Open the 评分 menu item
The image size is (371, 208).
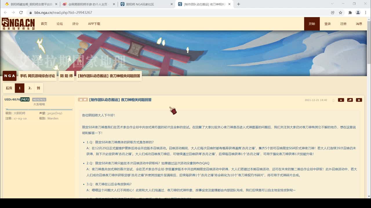[75, 24]
